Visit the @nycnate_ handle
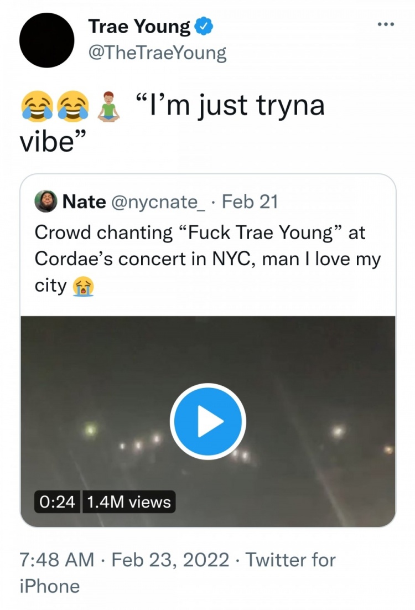The height and width of the screenshot is (610, 415). tap(157, 202)
